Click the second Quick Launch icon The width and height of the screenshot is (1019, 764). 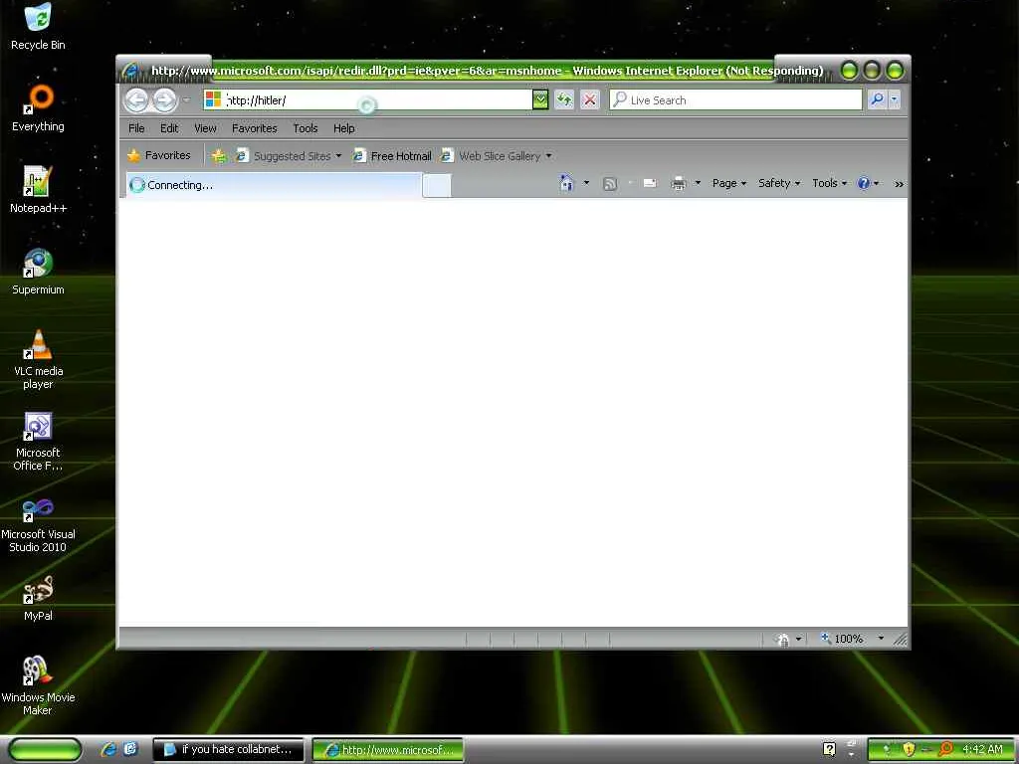[130, 749]
